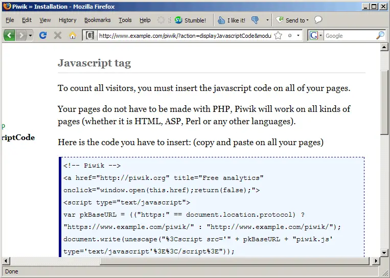Click the I like it! thumbs up
Image resolution: width=390 pixels, height=278 pixels.
coord(232,20)
